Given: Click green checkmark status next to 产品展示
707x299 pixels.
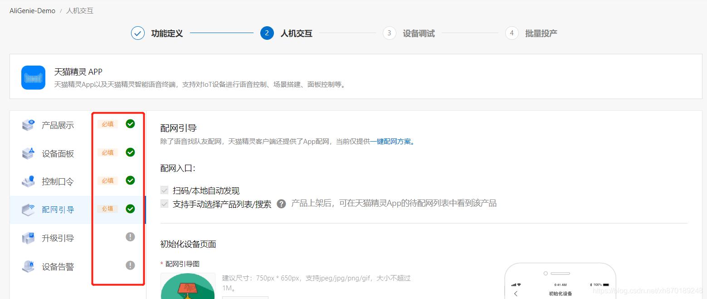Looking at the screenshot, I should click(x=130, y=124).
